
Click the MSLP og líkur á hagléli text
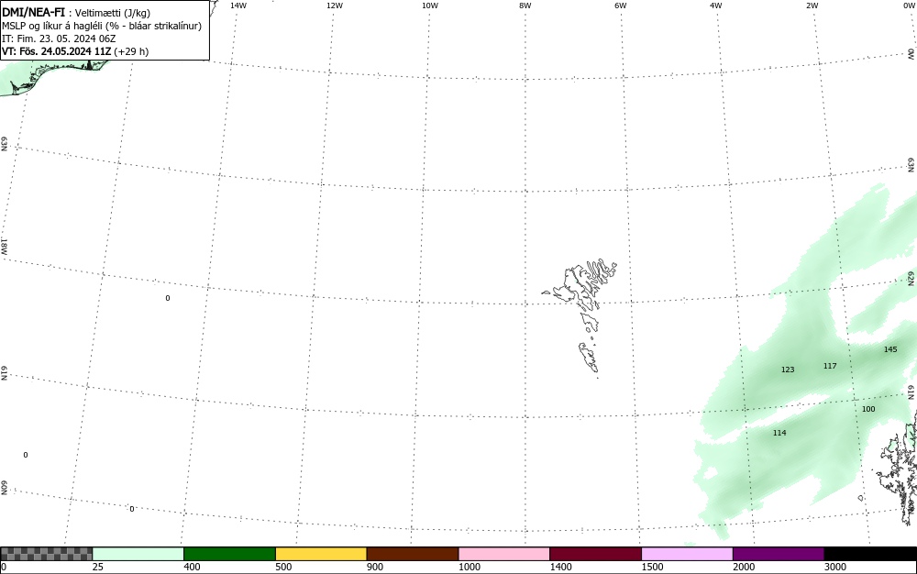pos(102,26)
